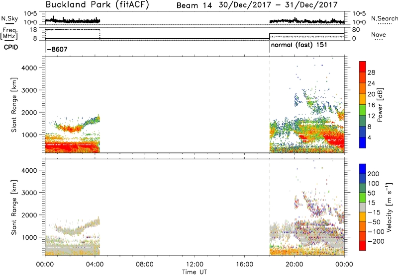Click the 'N.Sky' legend label
This screenshot has height=275, width=398.
click(x=9, y=18)
